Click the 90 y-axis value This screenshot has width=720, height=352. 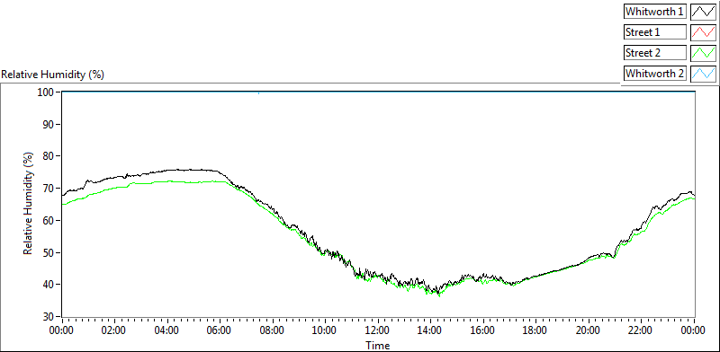click(x=49, y=124)
